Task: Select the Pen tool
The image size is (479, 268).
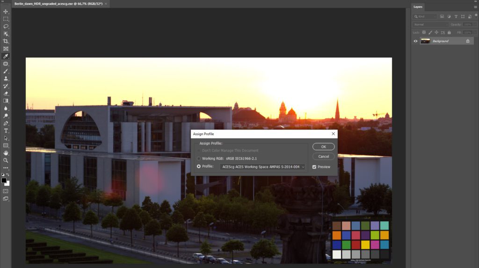Action: tap(6, 123)
